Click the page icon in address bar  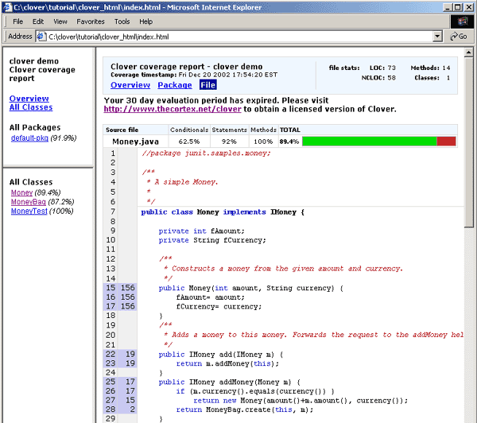(41, 37)
